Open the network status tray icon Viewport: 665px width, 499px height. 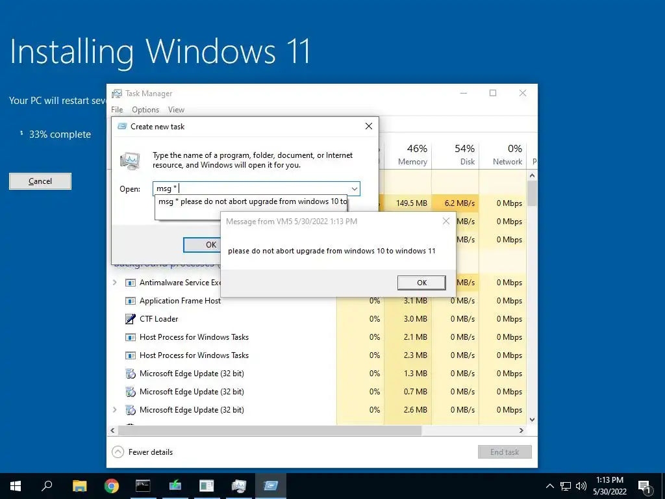coord(566,486)
